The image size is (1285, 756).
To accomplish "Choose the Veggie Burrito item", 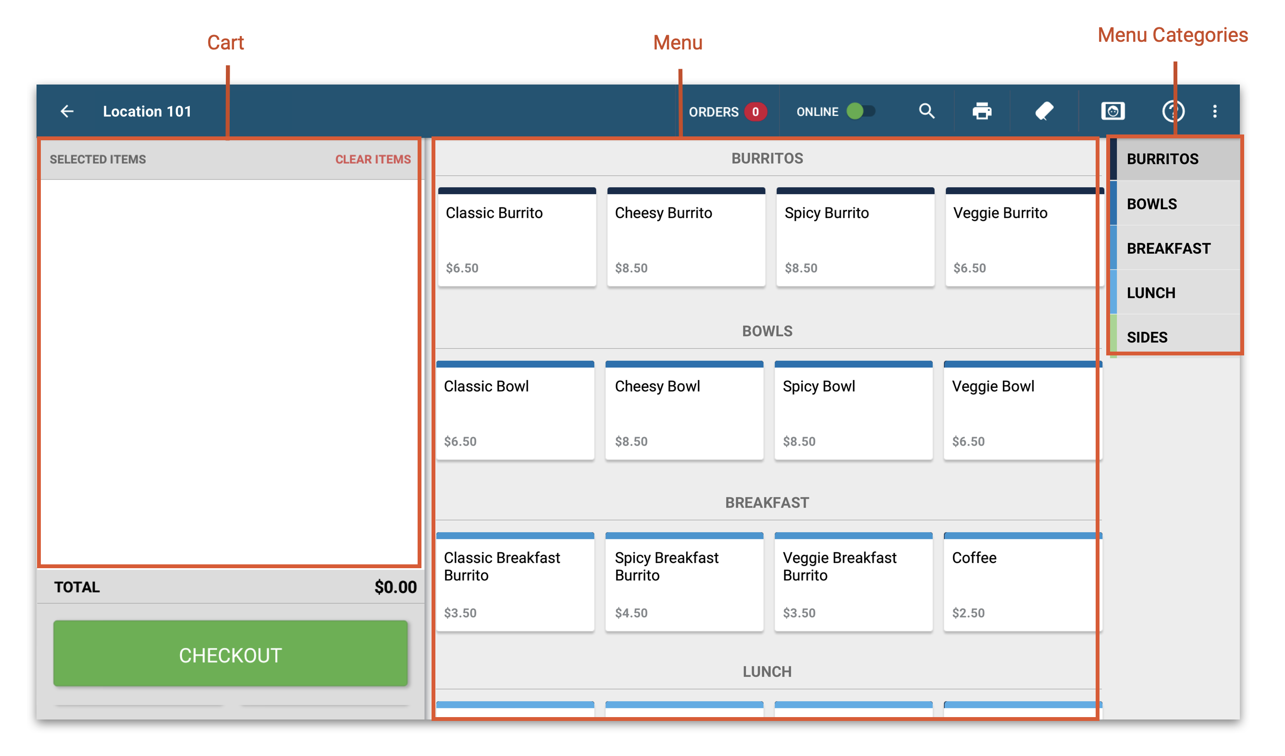I will click(x=1024, y=237).
